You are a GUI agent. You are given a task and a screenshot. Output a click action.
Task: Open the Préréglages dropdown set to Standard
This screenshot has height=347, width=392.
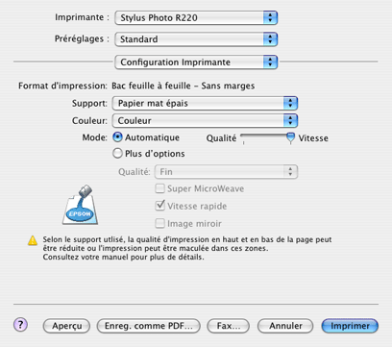click(196, 39)
